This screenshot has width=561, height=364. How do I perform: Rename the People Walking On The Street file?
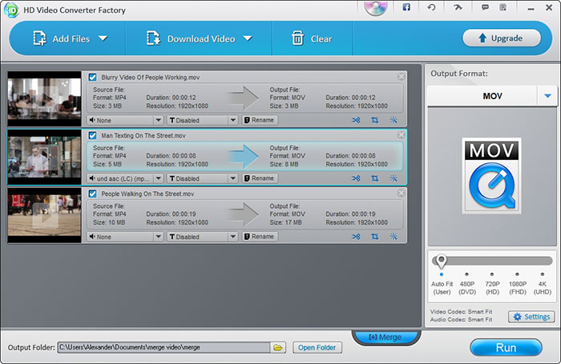pos(260,237)
